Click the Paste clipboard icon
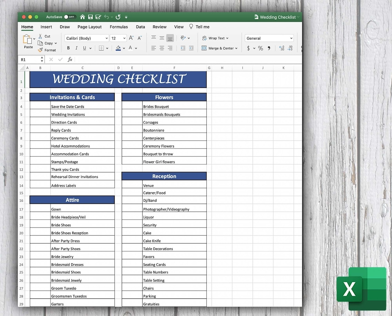 pyautogui.click(x=28, y=40)
